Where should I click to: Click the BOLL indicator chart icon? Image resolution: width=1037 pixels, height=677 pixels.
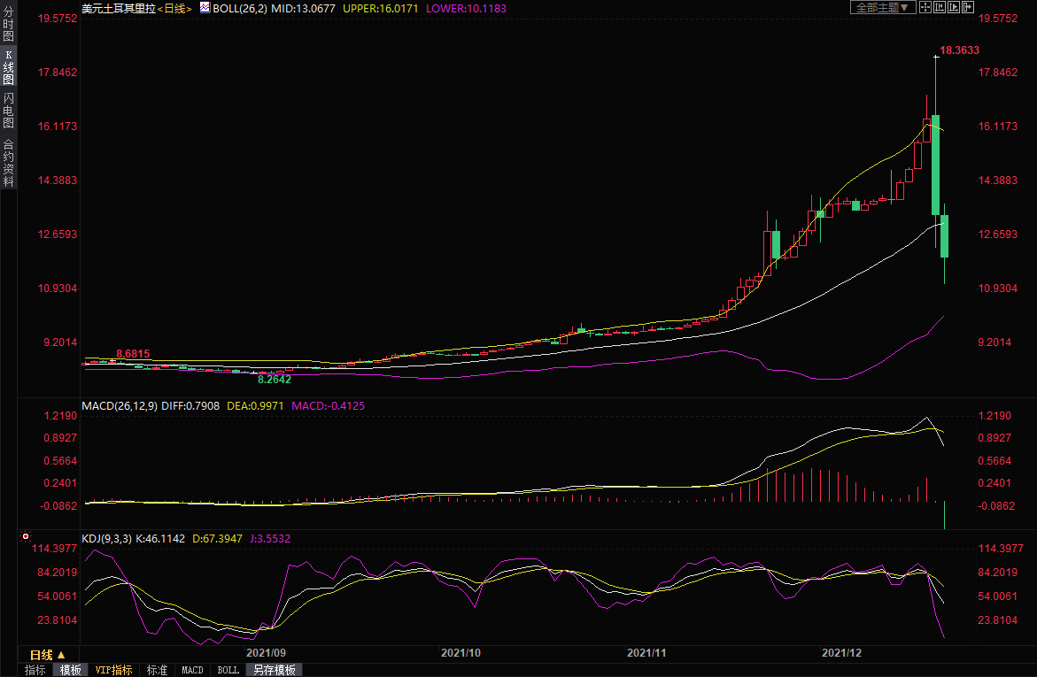[x=204, y=7]
